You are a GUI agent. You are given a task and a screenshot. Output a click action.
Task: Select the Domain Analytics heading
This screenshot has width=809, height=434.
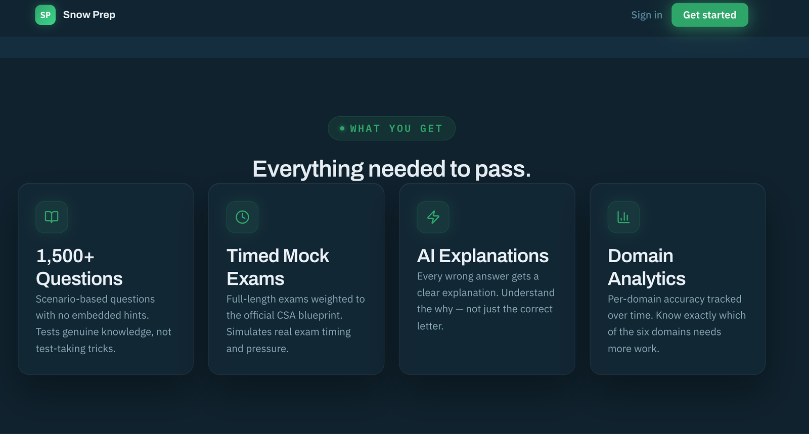(647, 267)
